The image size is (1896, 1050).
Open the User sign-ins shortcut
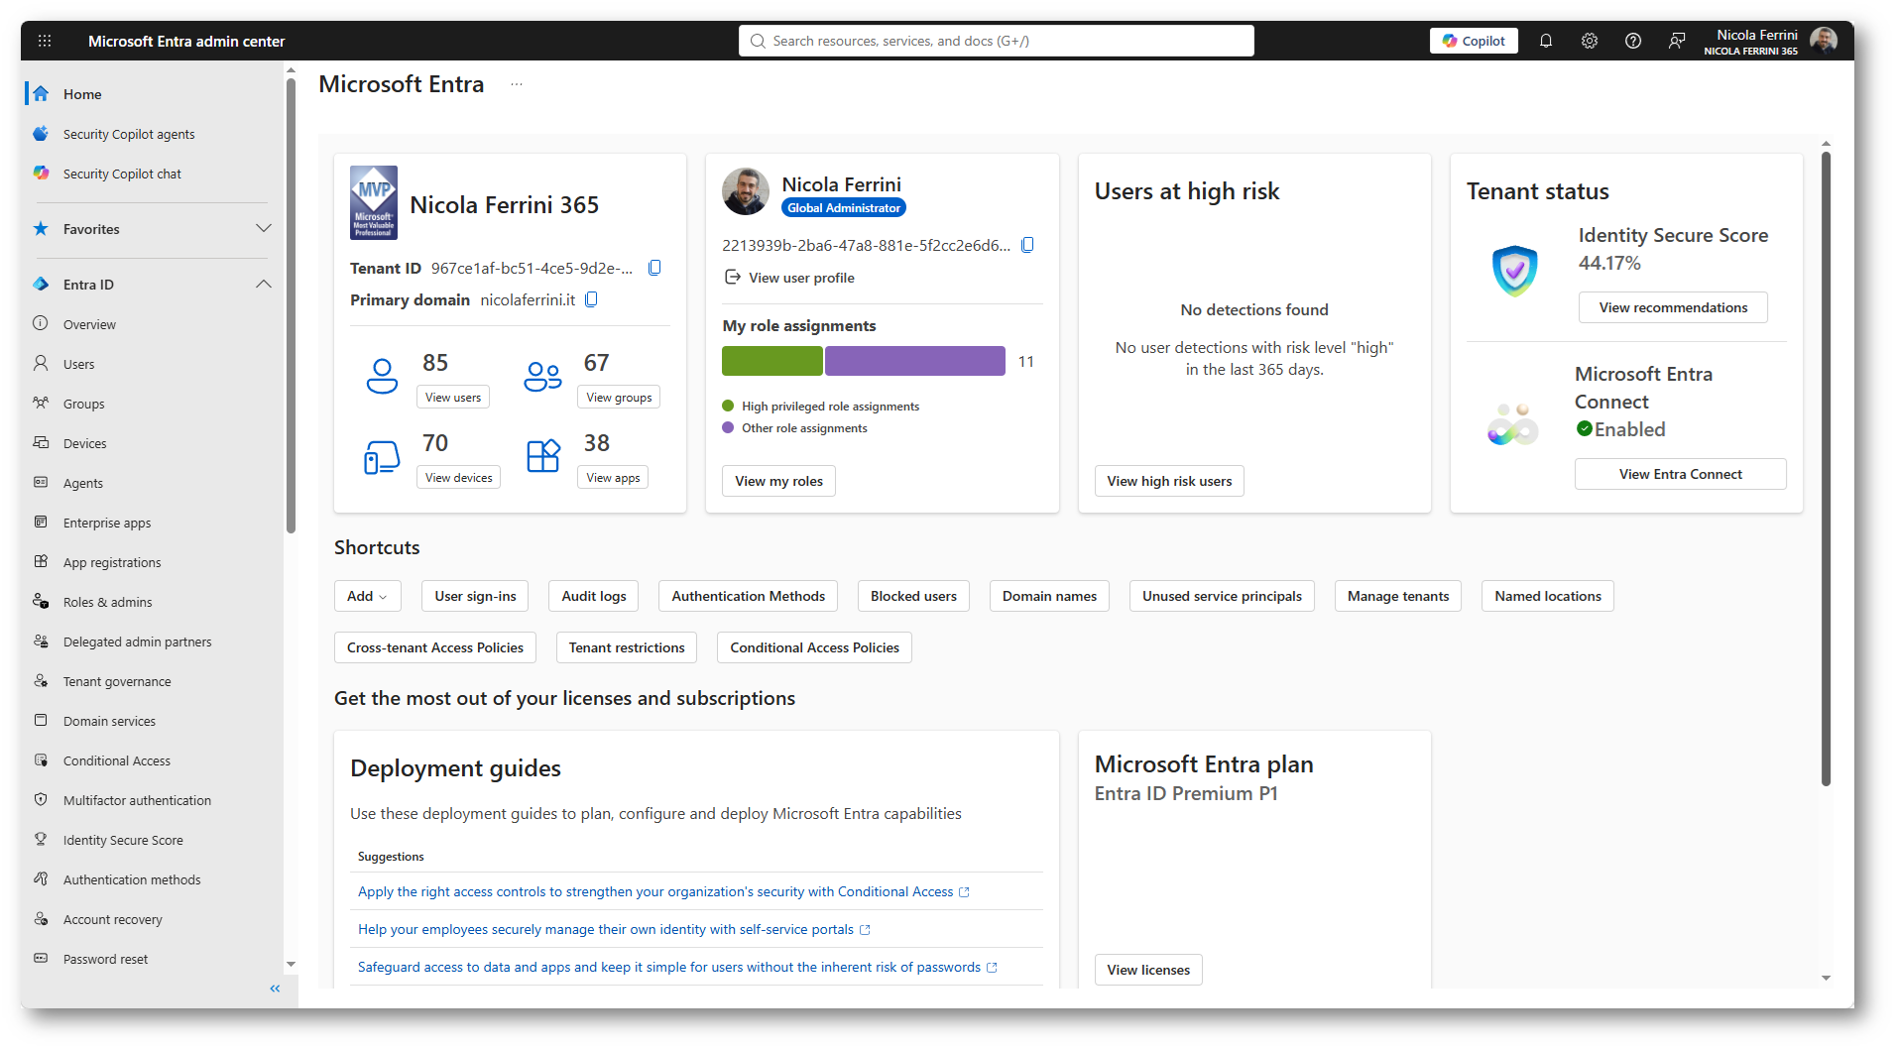click(x=475, y=596)
